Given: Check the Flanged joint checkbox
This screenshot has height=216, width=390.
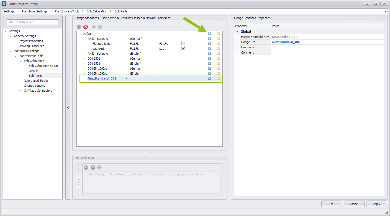Looking at the screenshot, I should pos(183,44).
